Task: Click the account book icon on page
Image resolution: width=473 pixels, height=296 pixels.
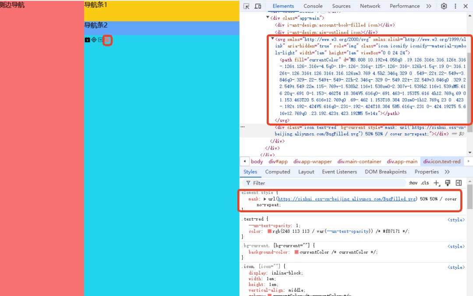Action: point(87,40)
